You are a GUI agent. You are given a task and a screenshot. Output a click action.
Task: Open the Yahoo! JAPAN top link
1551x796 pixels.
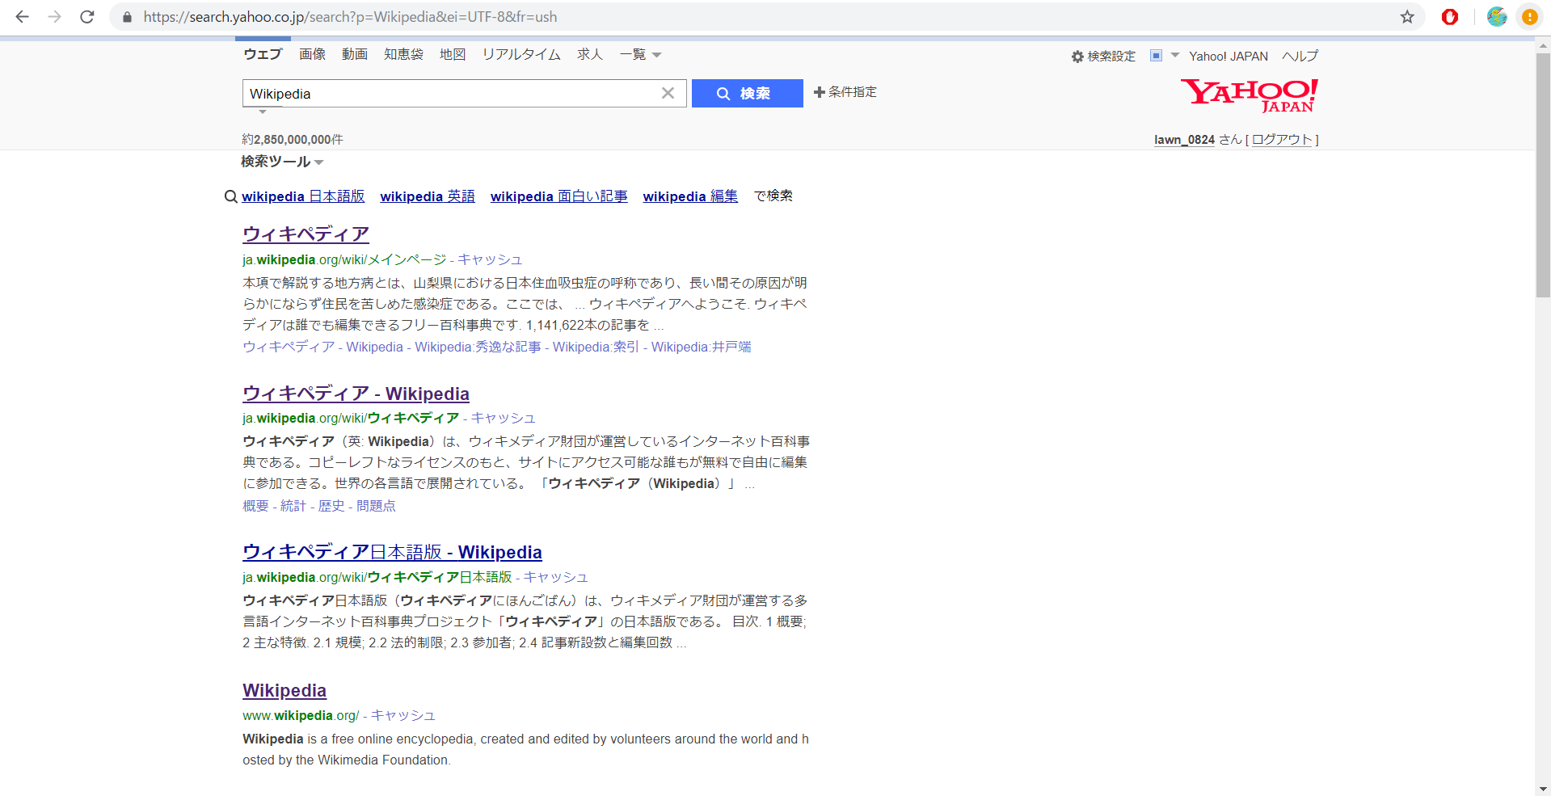pos(1228,57)
